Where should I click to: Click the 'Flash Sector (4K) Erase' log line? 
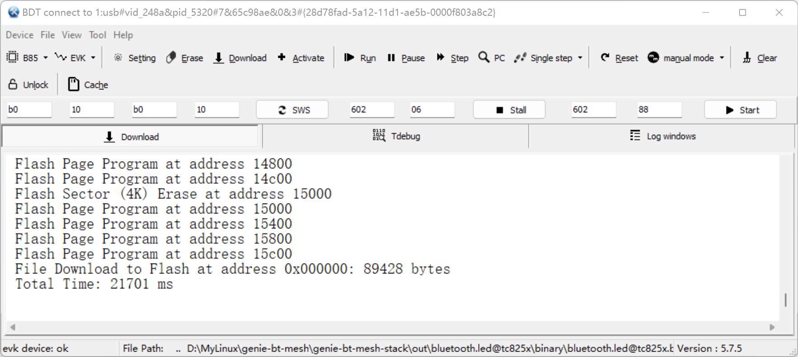173,194
